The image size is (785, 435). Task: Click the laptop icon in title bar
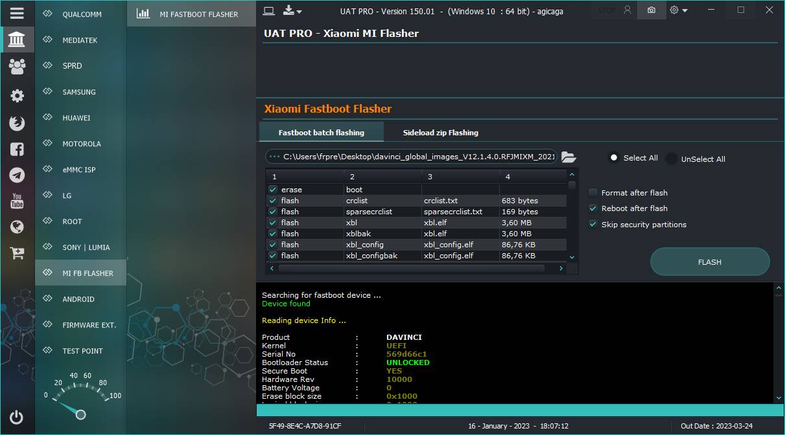point(268,10)
